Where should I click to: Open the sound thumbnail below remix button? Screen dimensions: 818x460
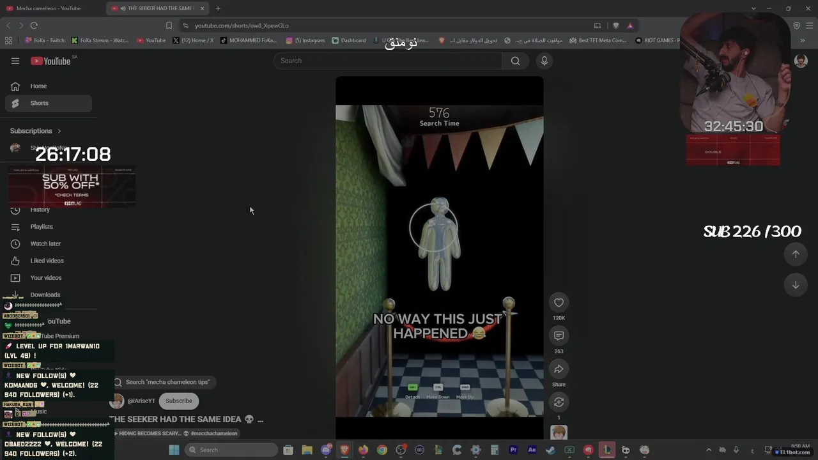(x=559, y=433)
